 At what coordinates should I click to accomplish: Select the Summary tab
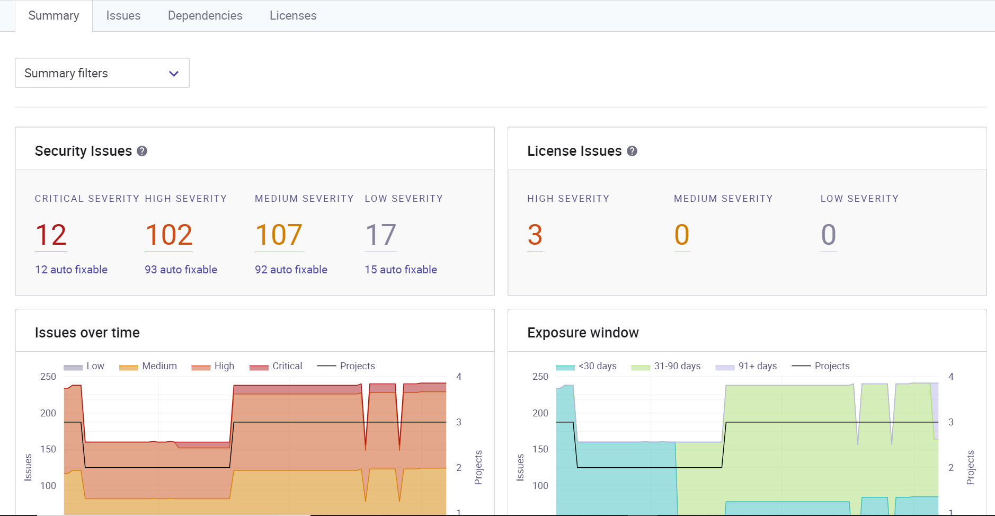tap(54, 15)
